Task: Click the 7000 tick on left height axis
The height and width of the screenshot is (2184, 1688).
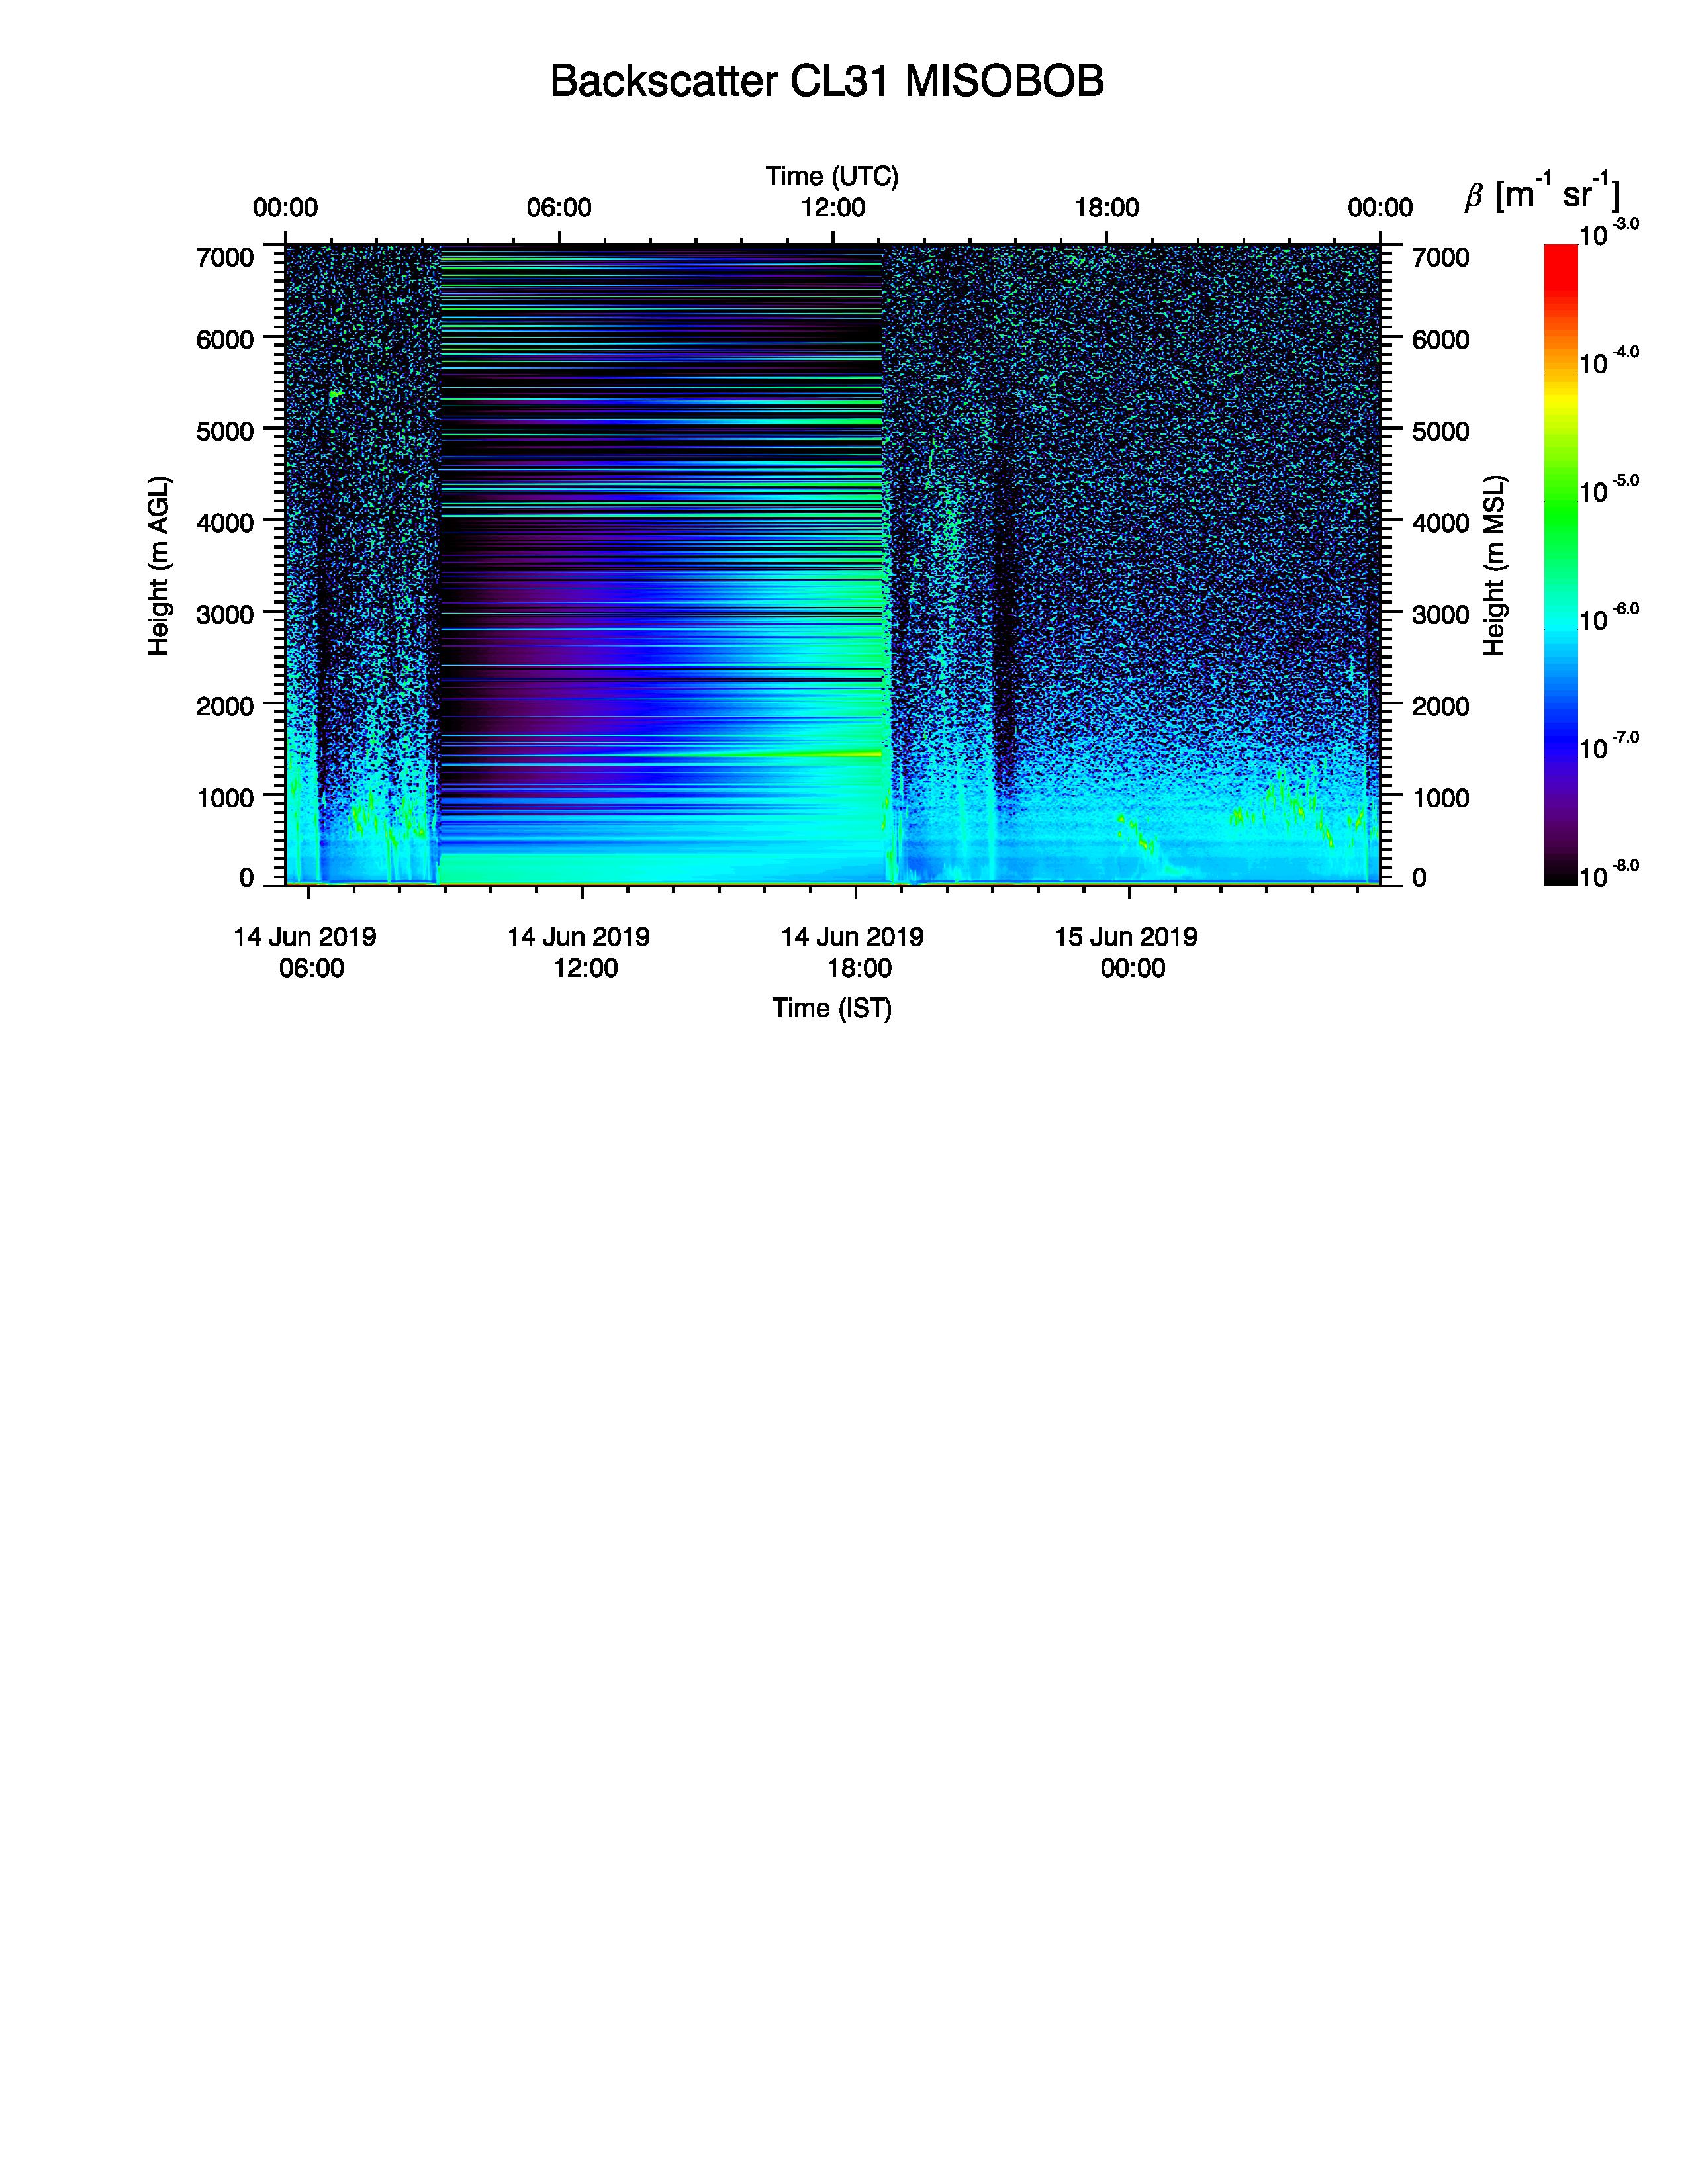Action: pyautogui.click(x=226, y=257)
